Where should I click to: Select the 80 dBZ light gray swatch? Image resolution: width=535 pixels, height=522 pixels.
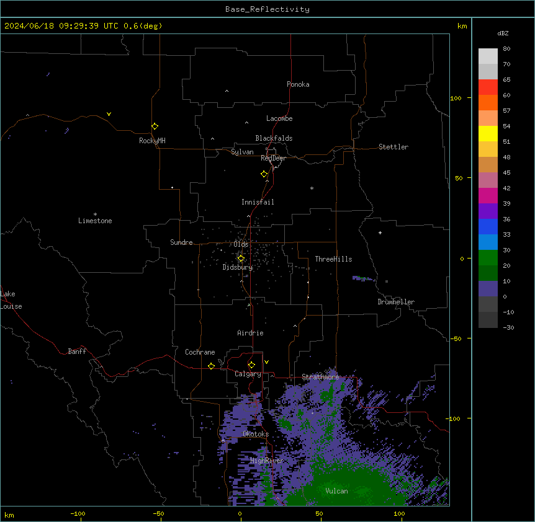pos(488,56)
